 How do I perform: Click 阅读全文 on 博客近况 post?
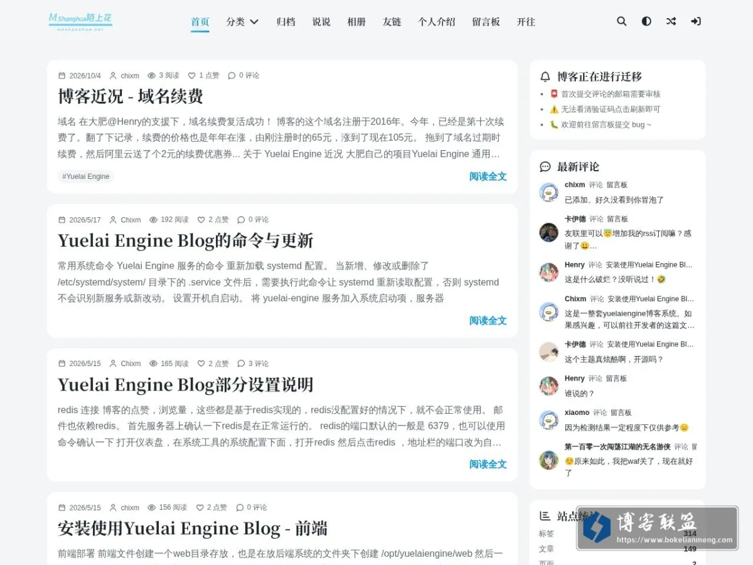click(488, 176)
